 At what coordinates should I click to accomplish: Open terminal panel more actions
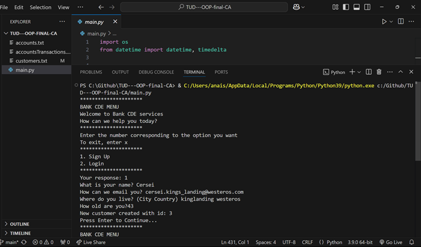[390, 72]
